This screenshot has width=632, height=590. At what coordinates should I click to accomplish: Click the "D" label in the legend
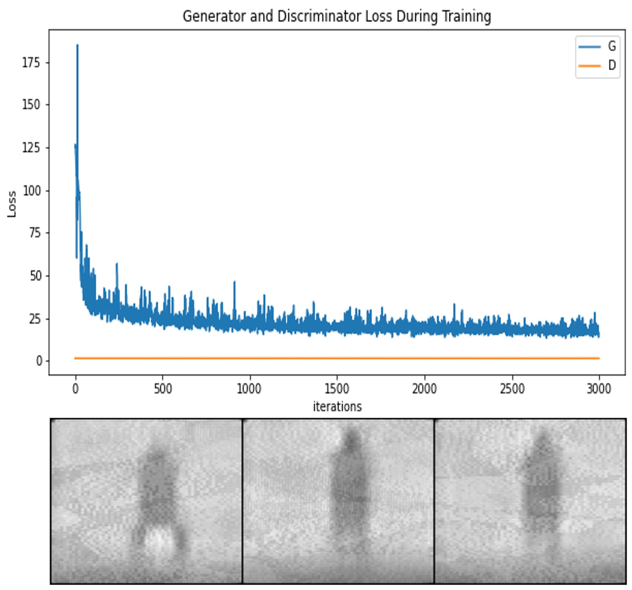pos(612,65)
